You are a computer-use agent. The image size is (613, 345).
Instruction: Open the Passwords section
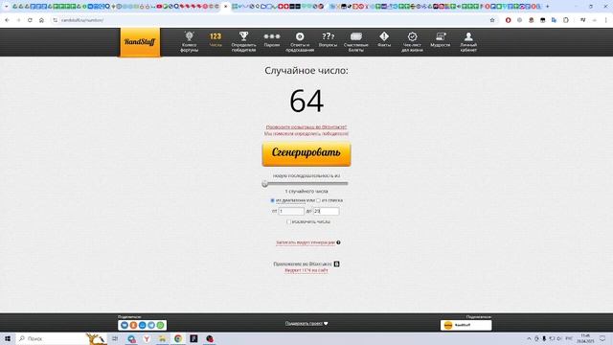(272, 40)
